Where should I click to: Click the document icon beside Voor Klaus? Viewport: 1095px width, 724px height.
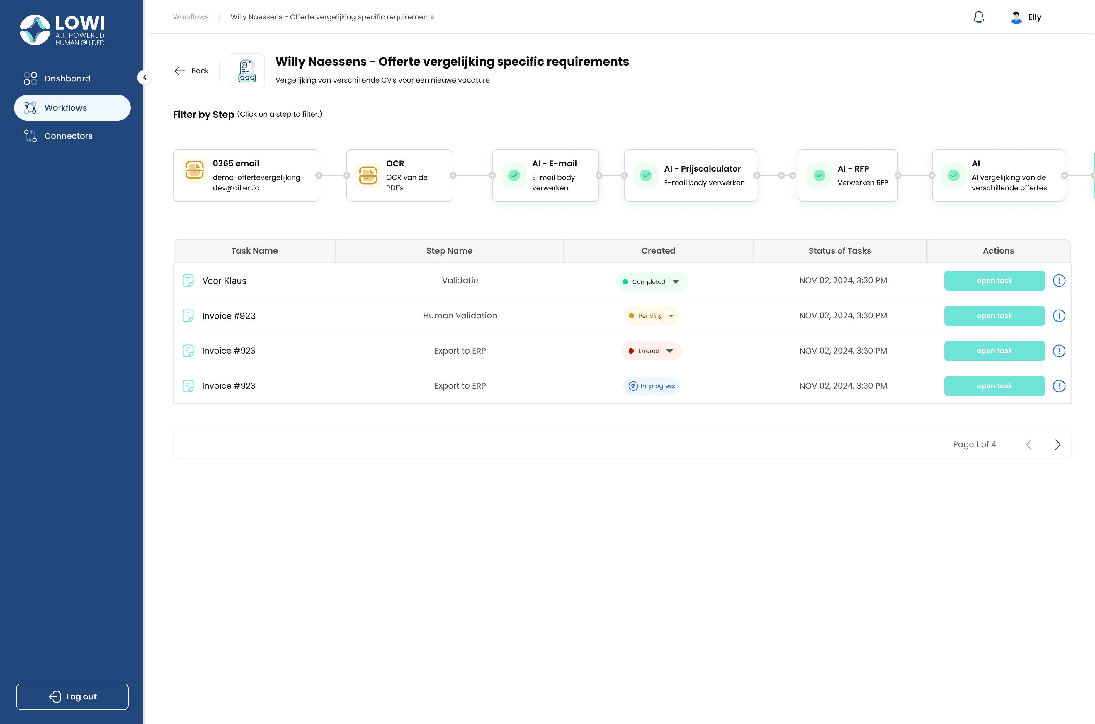188,281
